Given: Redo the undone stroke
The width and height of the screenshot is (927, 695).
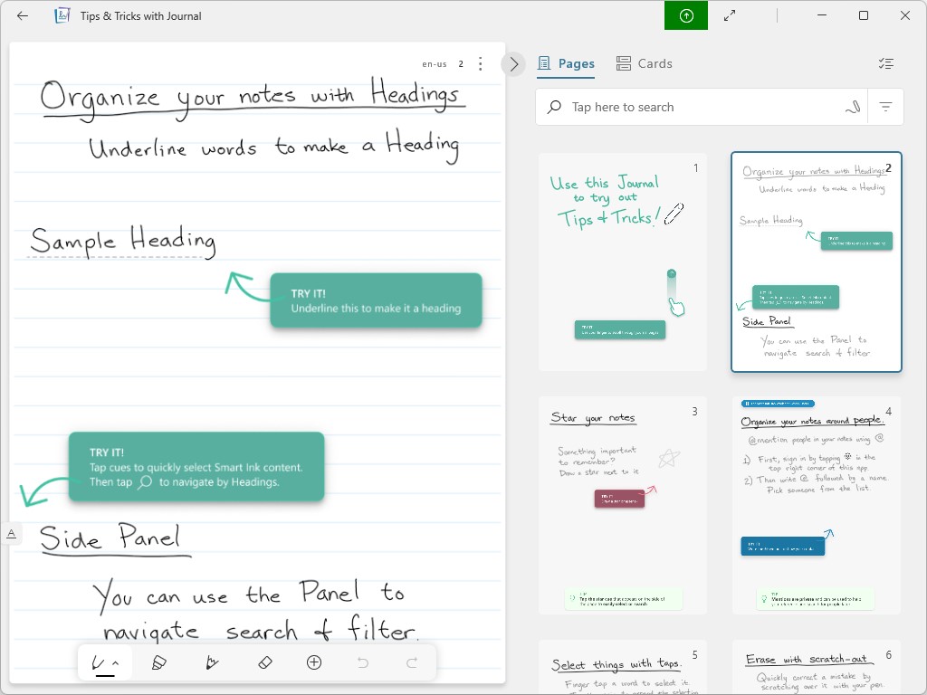Looking at the screenshot, I should tap(409, 662).
